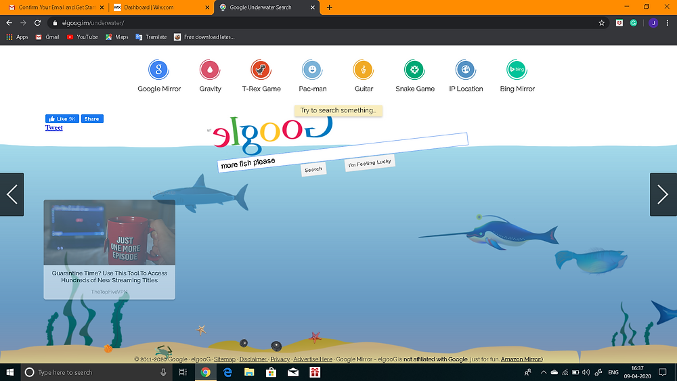This screenshot has width=677, height=381.
Task: Open the Privacy footer link
Action: coord(280,359)
